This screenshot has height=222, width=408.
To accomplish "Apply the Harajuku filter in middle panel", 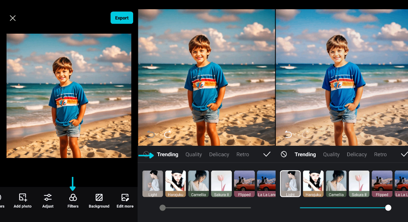I will pyautogui.click(x=176, y=184).
